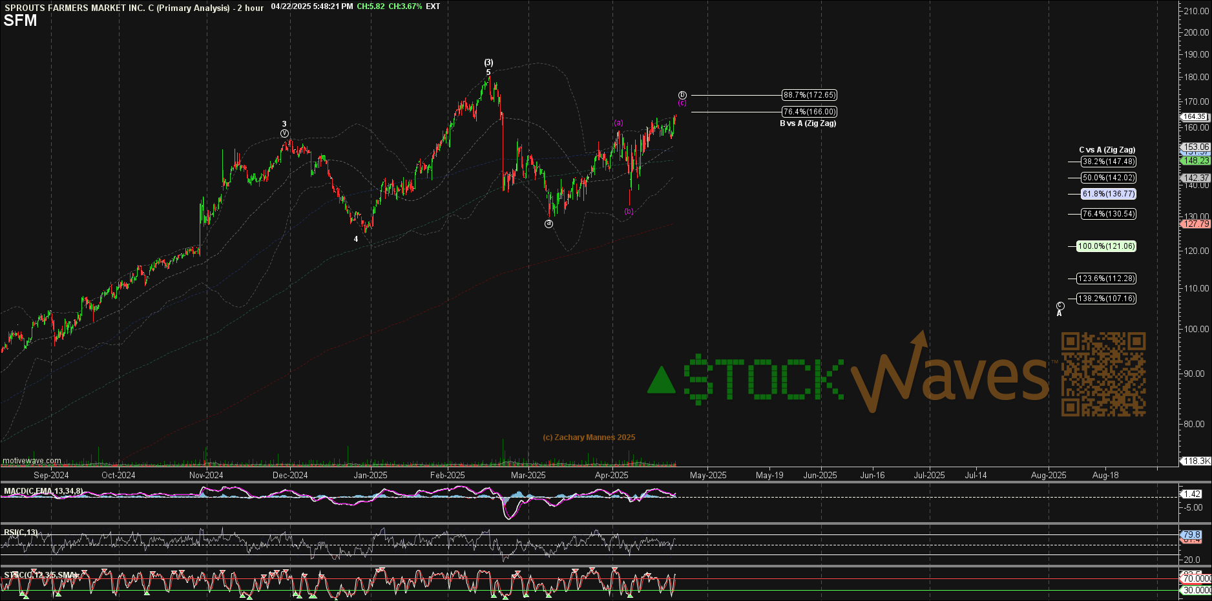Open the motivewave.com link
The width and height of the screenshot is (1212, 601).
pyautogui.click(x=32, y=461)
